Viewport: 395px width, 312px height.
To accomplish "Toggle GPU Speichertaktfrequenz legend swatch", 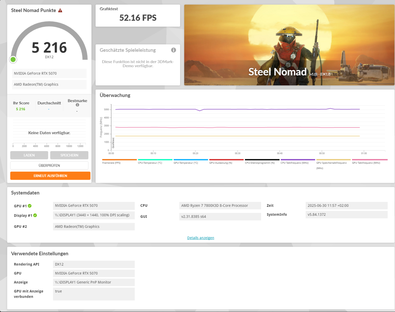I will (333, 160).
